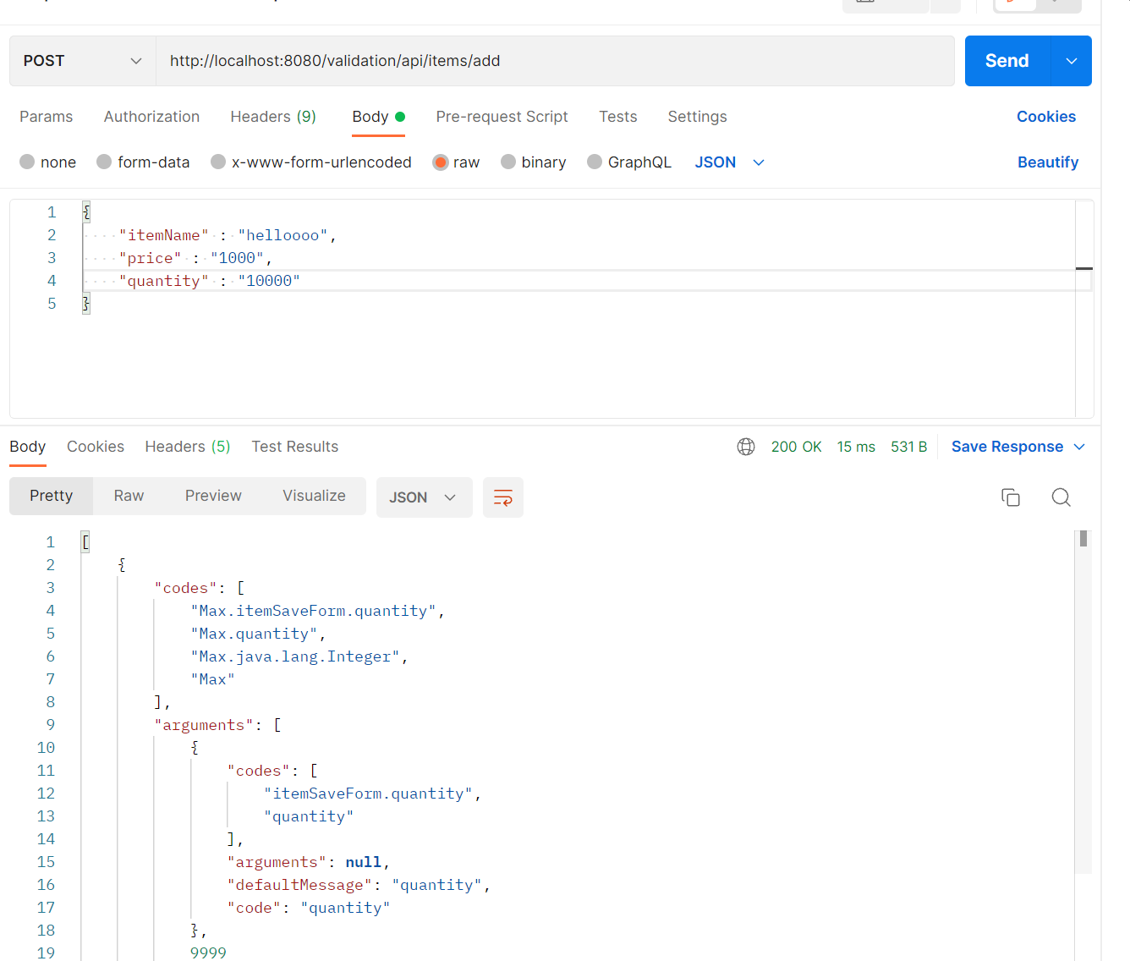Click "Max.itemSaveForm.quantity" in the response
Screen dimensions: 1130x961
pyautogui.click(x=314, y=611)
